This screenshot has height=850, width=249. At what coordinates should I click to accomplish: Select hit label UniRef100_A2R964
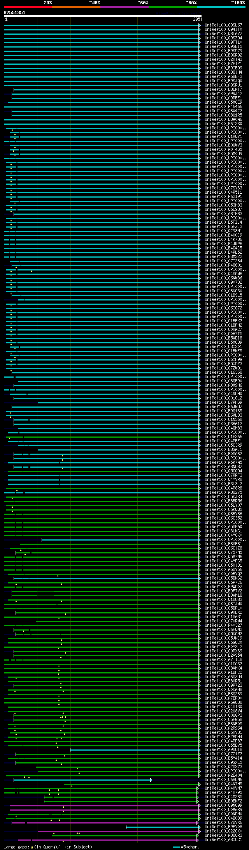(x=223, y=728)
